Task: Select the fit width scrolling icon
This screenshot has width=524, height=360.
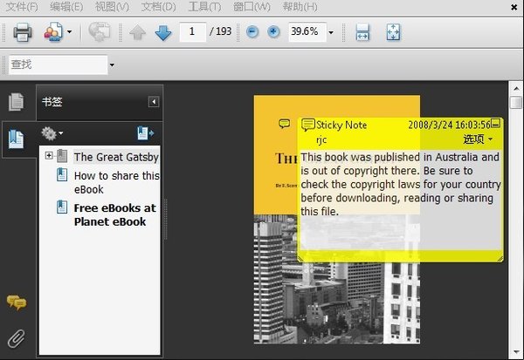Action: tap(362, 33)
